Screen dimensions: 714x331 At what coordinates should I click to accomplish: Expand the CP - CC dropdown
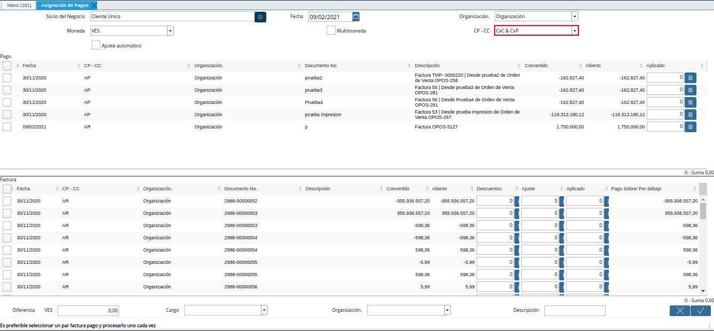(x=575, y=31)
